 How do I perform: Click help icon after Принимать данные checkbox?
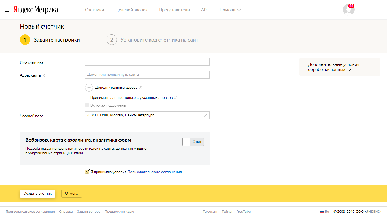coord(176,98)
